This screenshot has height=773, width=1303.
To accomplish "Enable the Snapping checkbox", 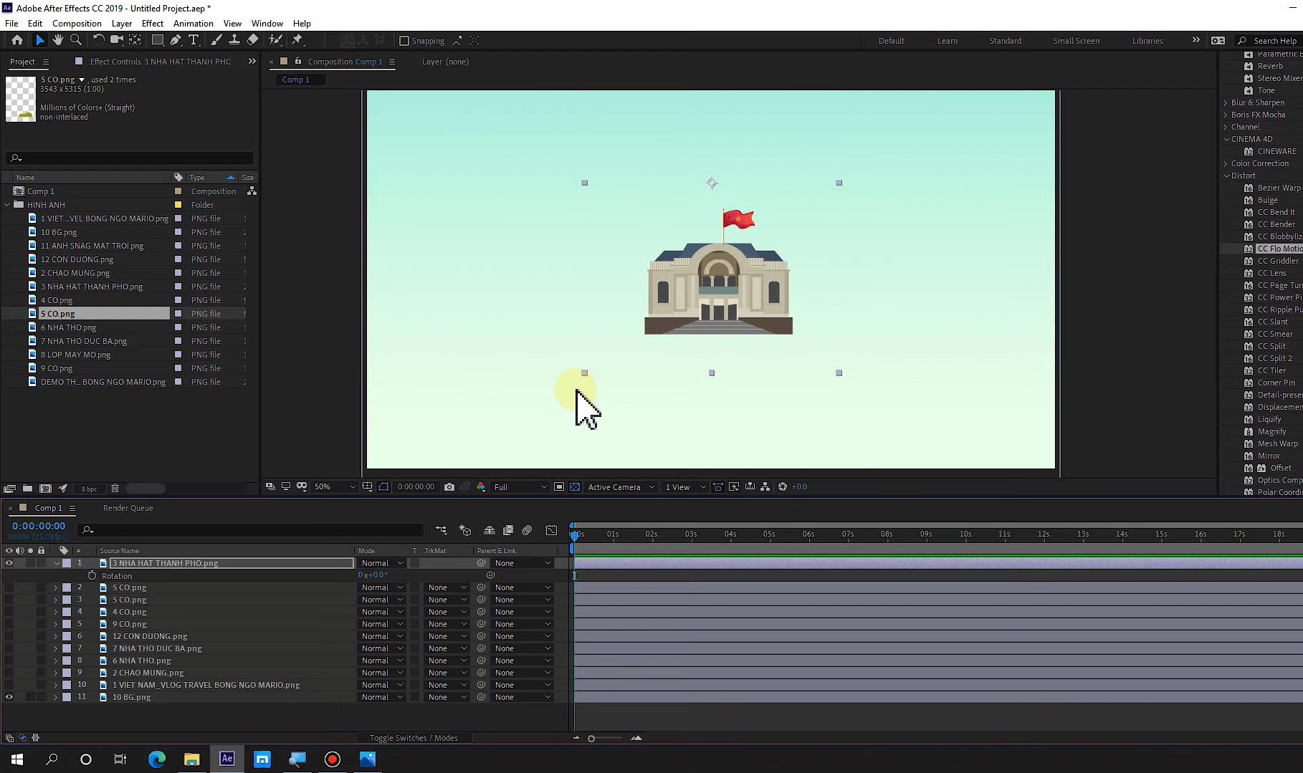I will (x=404, y=41).
